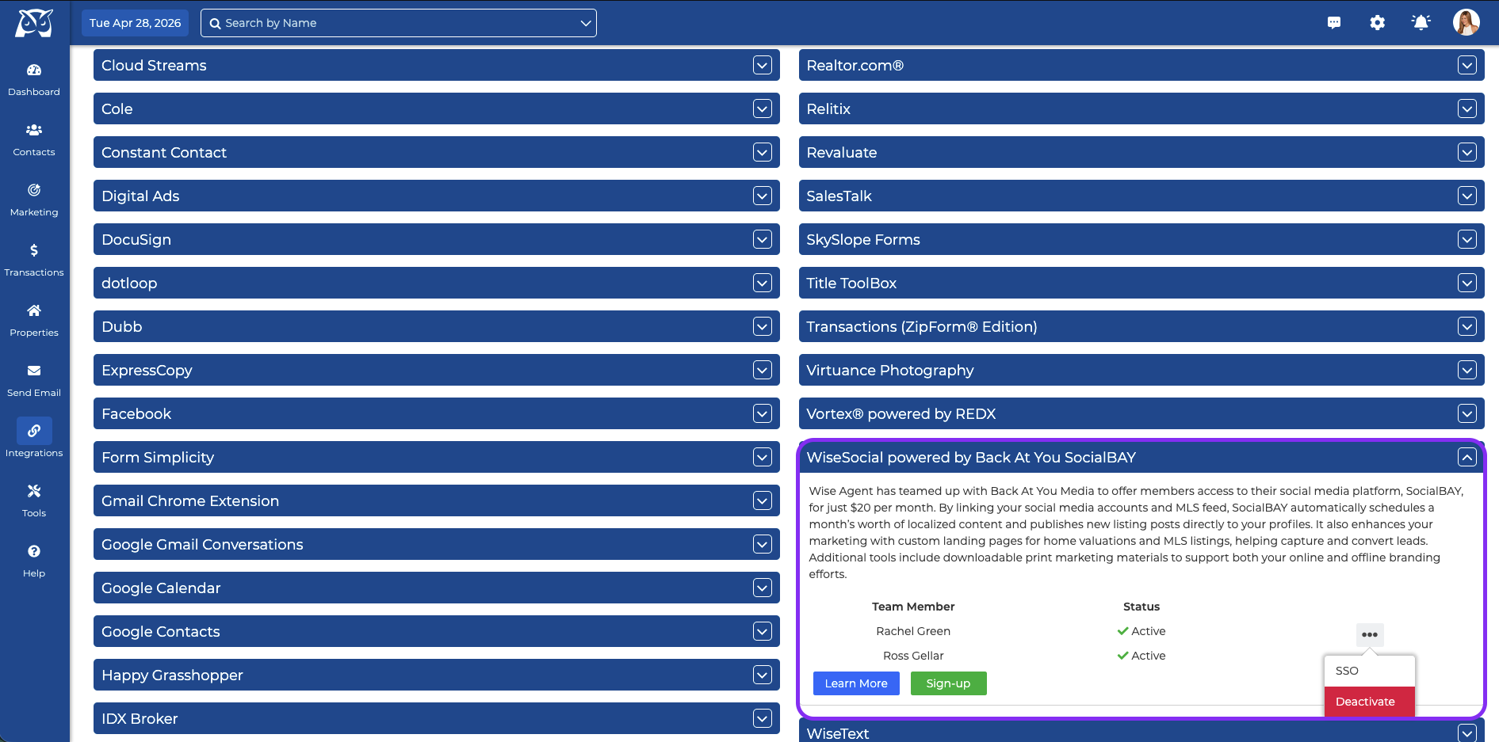Click the Team Member column header

[913, 607]
